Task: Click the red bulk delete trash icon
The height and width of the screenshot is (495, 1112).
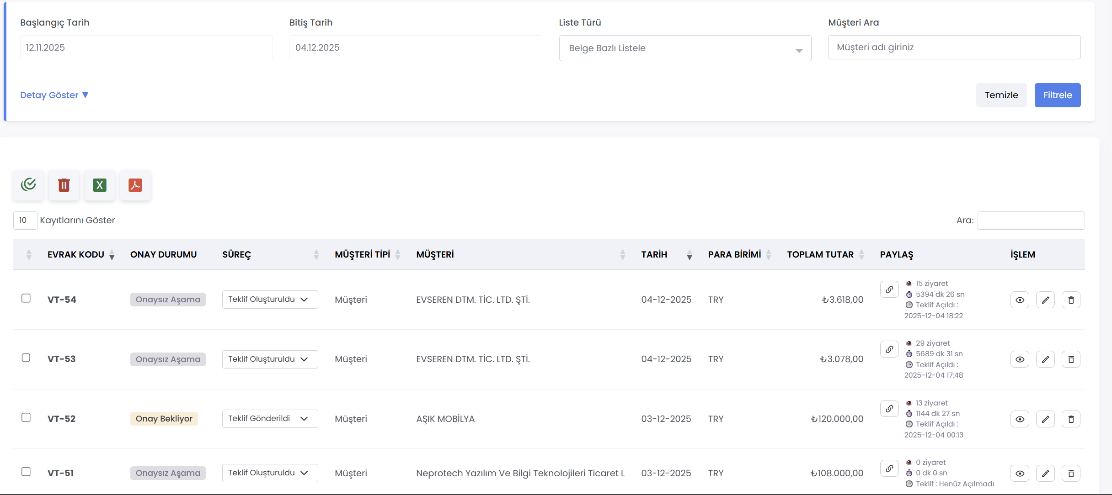Action: coord(64,185)
